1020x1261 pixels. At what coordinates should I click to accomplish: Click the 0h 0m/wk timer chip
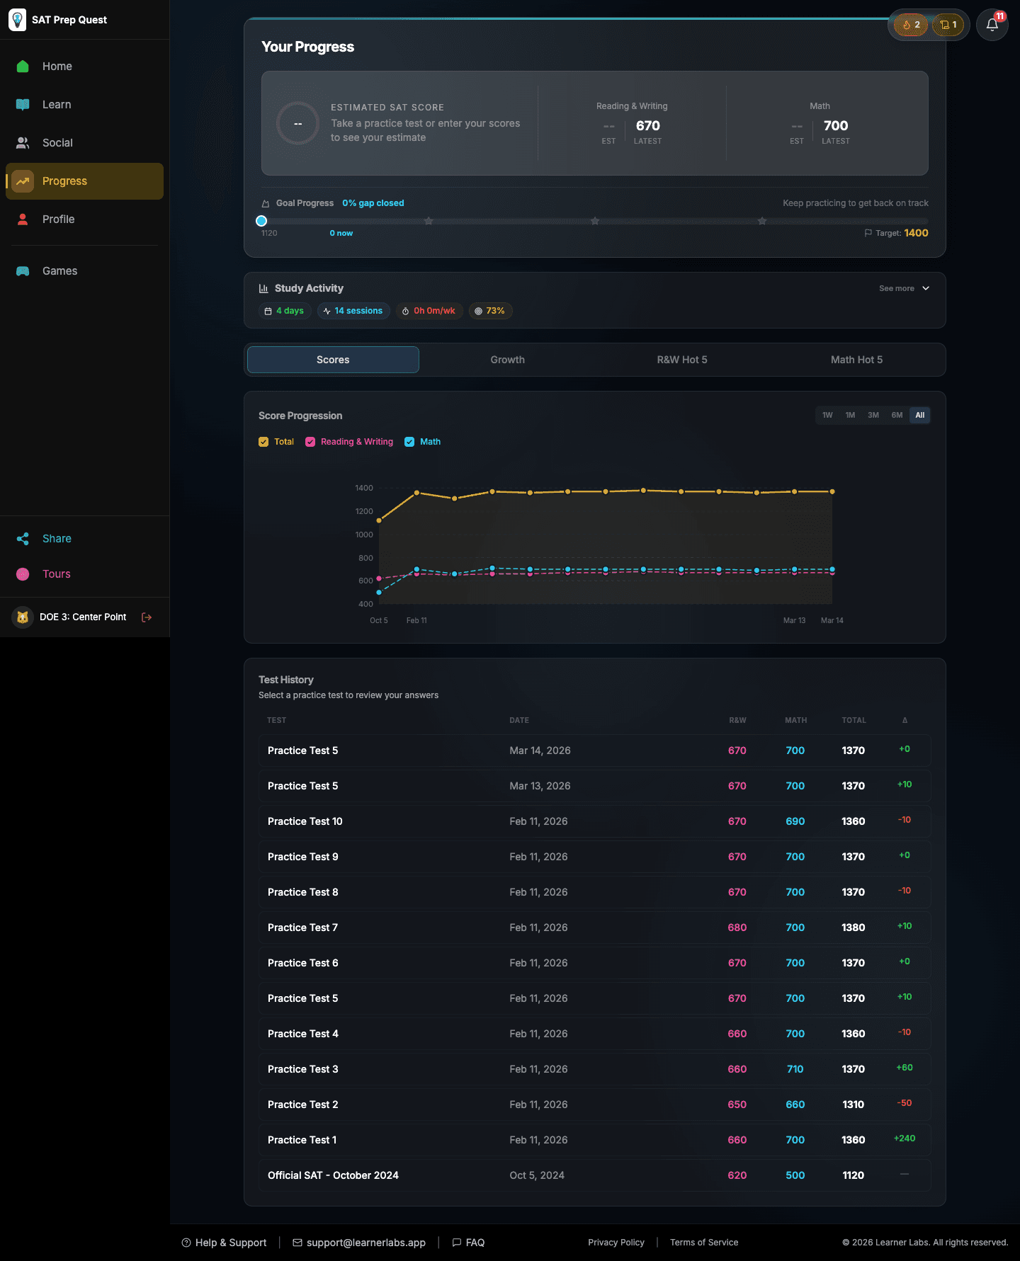pos(429,311)
